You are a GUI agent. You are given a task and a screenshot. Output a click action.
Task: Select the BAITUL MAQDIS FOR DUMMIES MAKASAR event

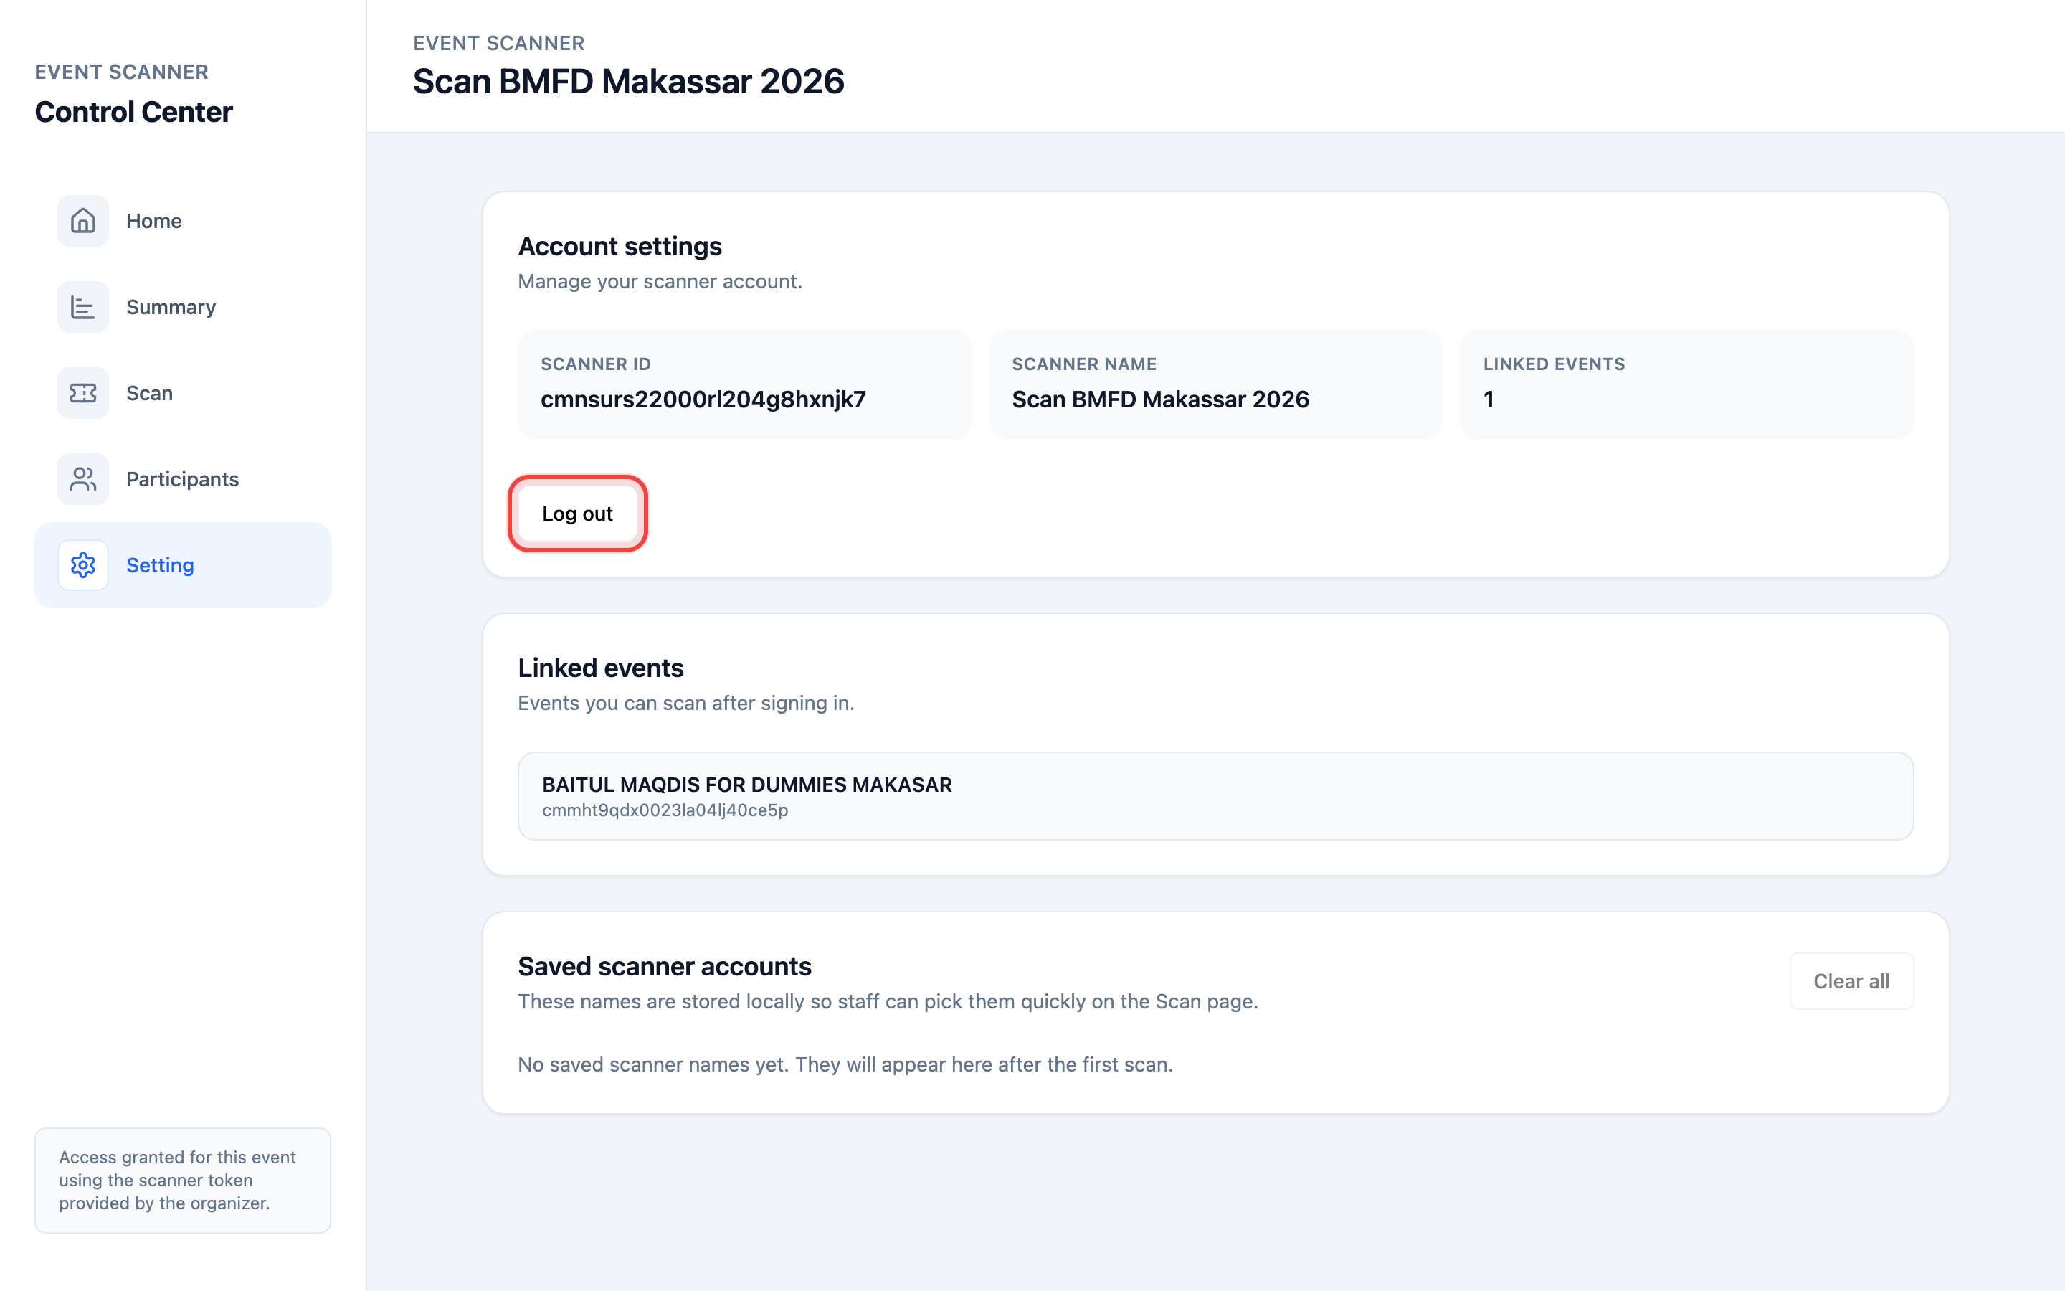(1215, 796)
